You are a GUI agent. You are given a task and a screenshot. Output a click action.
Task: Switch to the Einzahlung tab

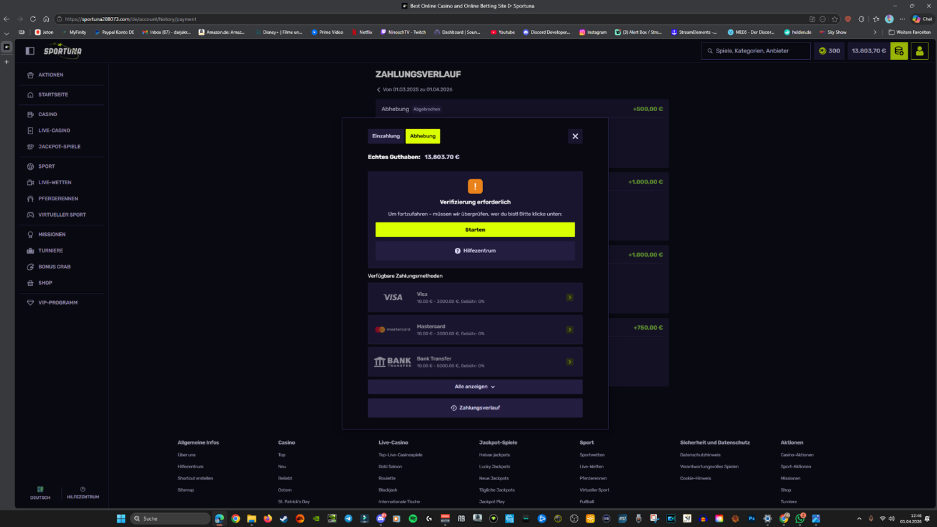pyautogui.click(x=386, y=136)
